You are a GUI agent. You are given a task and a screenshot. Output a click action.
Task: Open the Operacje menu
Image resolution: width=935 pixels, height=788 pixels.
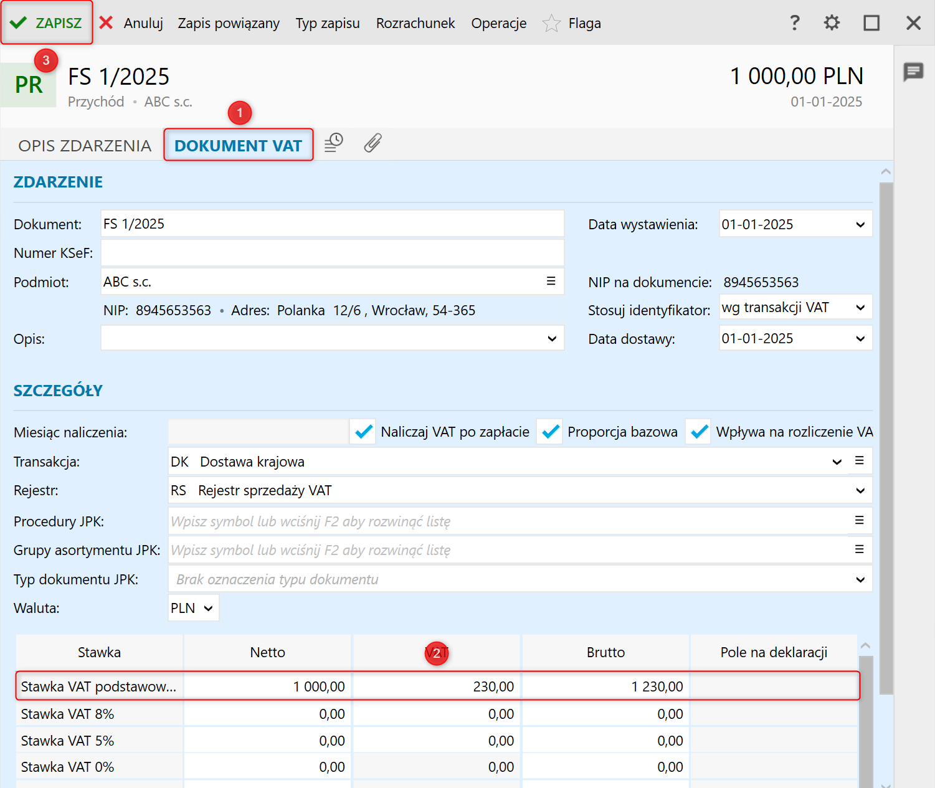498,24
